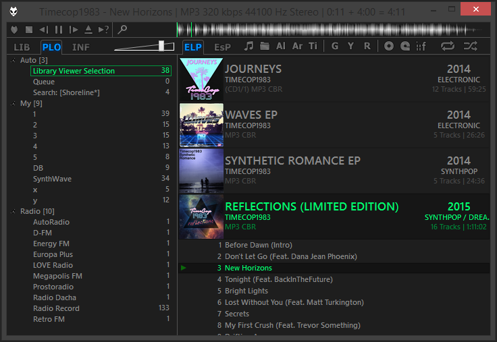Select track 'Bright Lights'
497x342 pixels.
pyautogui.click(x=334, y=291)
